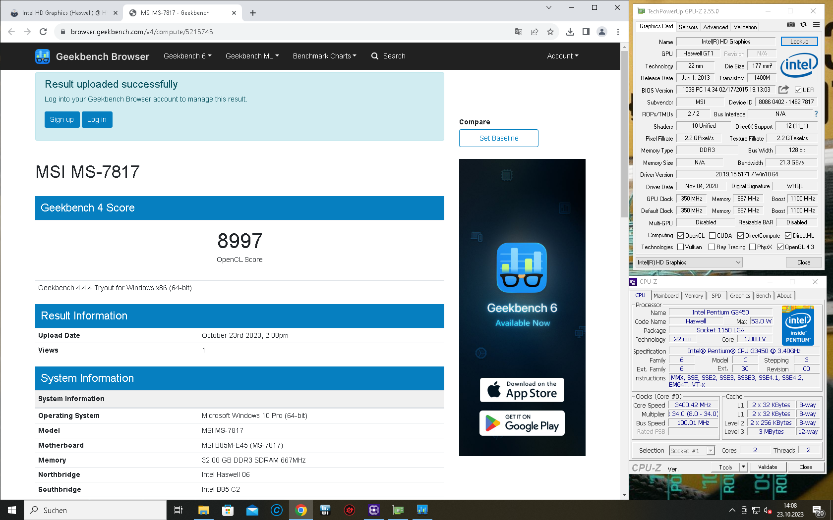Open Microsoft Store from taskbar

[228, 510]
